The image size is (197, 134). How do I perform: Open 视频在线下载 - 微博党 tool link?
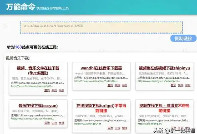point(159,106)
